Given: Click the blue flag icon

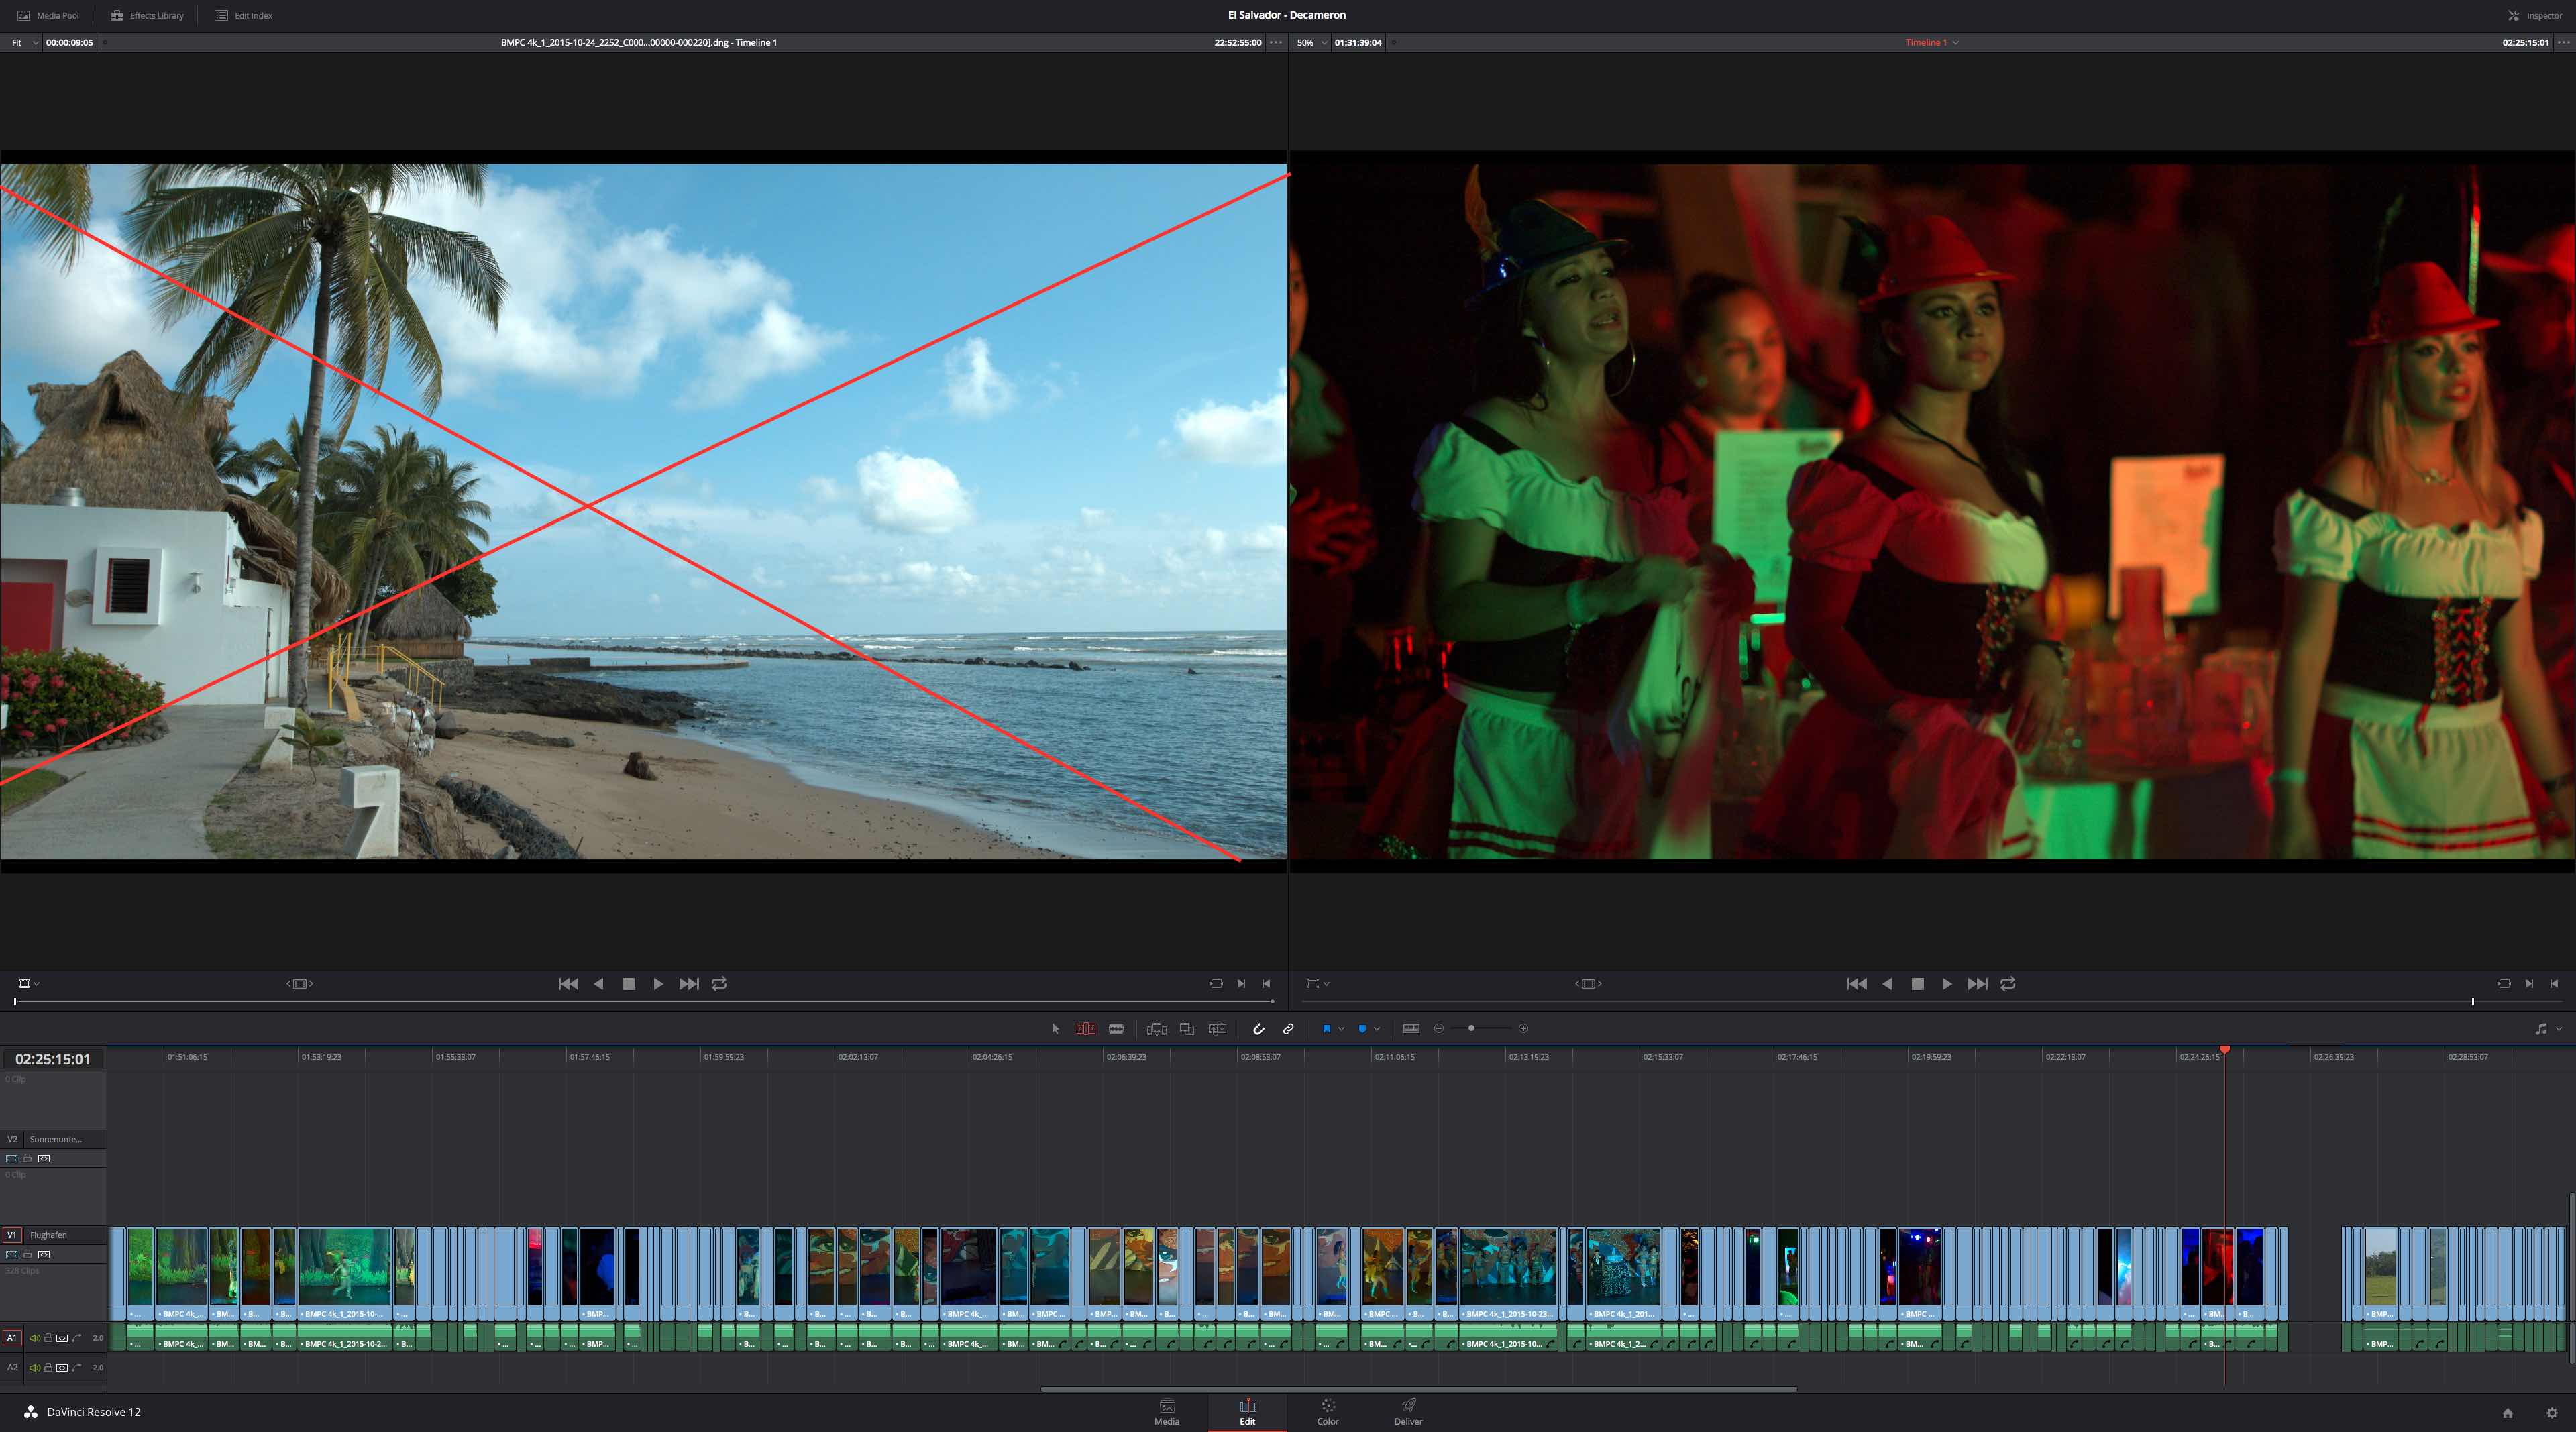Looking at the screenshot, I should click(1327, 1028).
